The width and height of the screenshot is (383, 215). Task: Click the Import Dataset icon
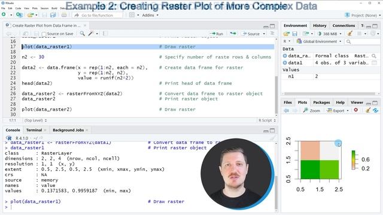pos(305,33)
